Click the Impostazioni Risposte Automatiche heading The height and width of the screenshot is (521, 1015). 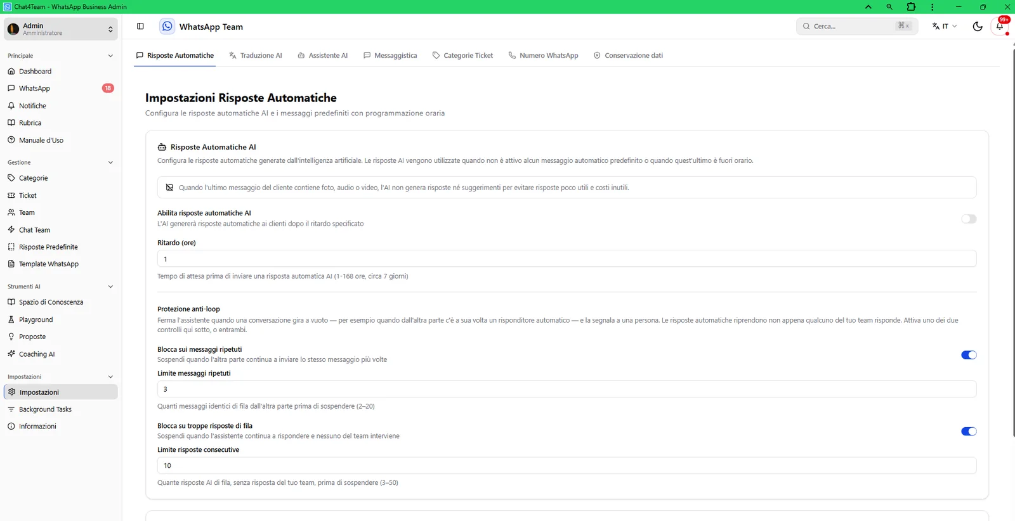pos(241,98)
